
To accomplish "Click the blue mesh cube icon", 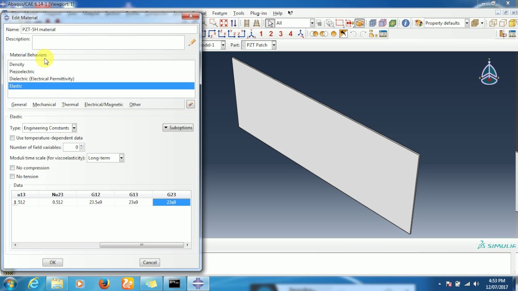I will pyautogui.click(x=373, y=23).
